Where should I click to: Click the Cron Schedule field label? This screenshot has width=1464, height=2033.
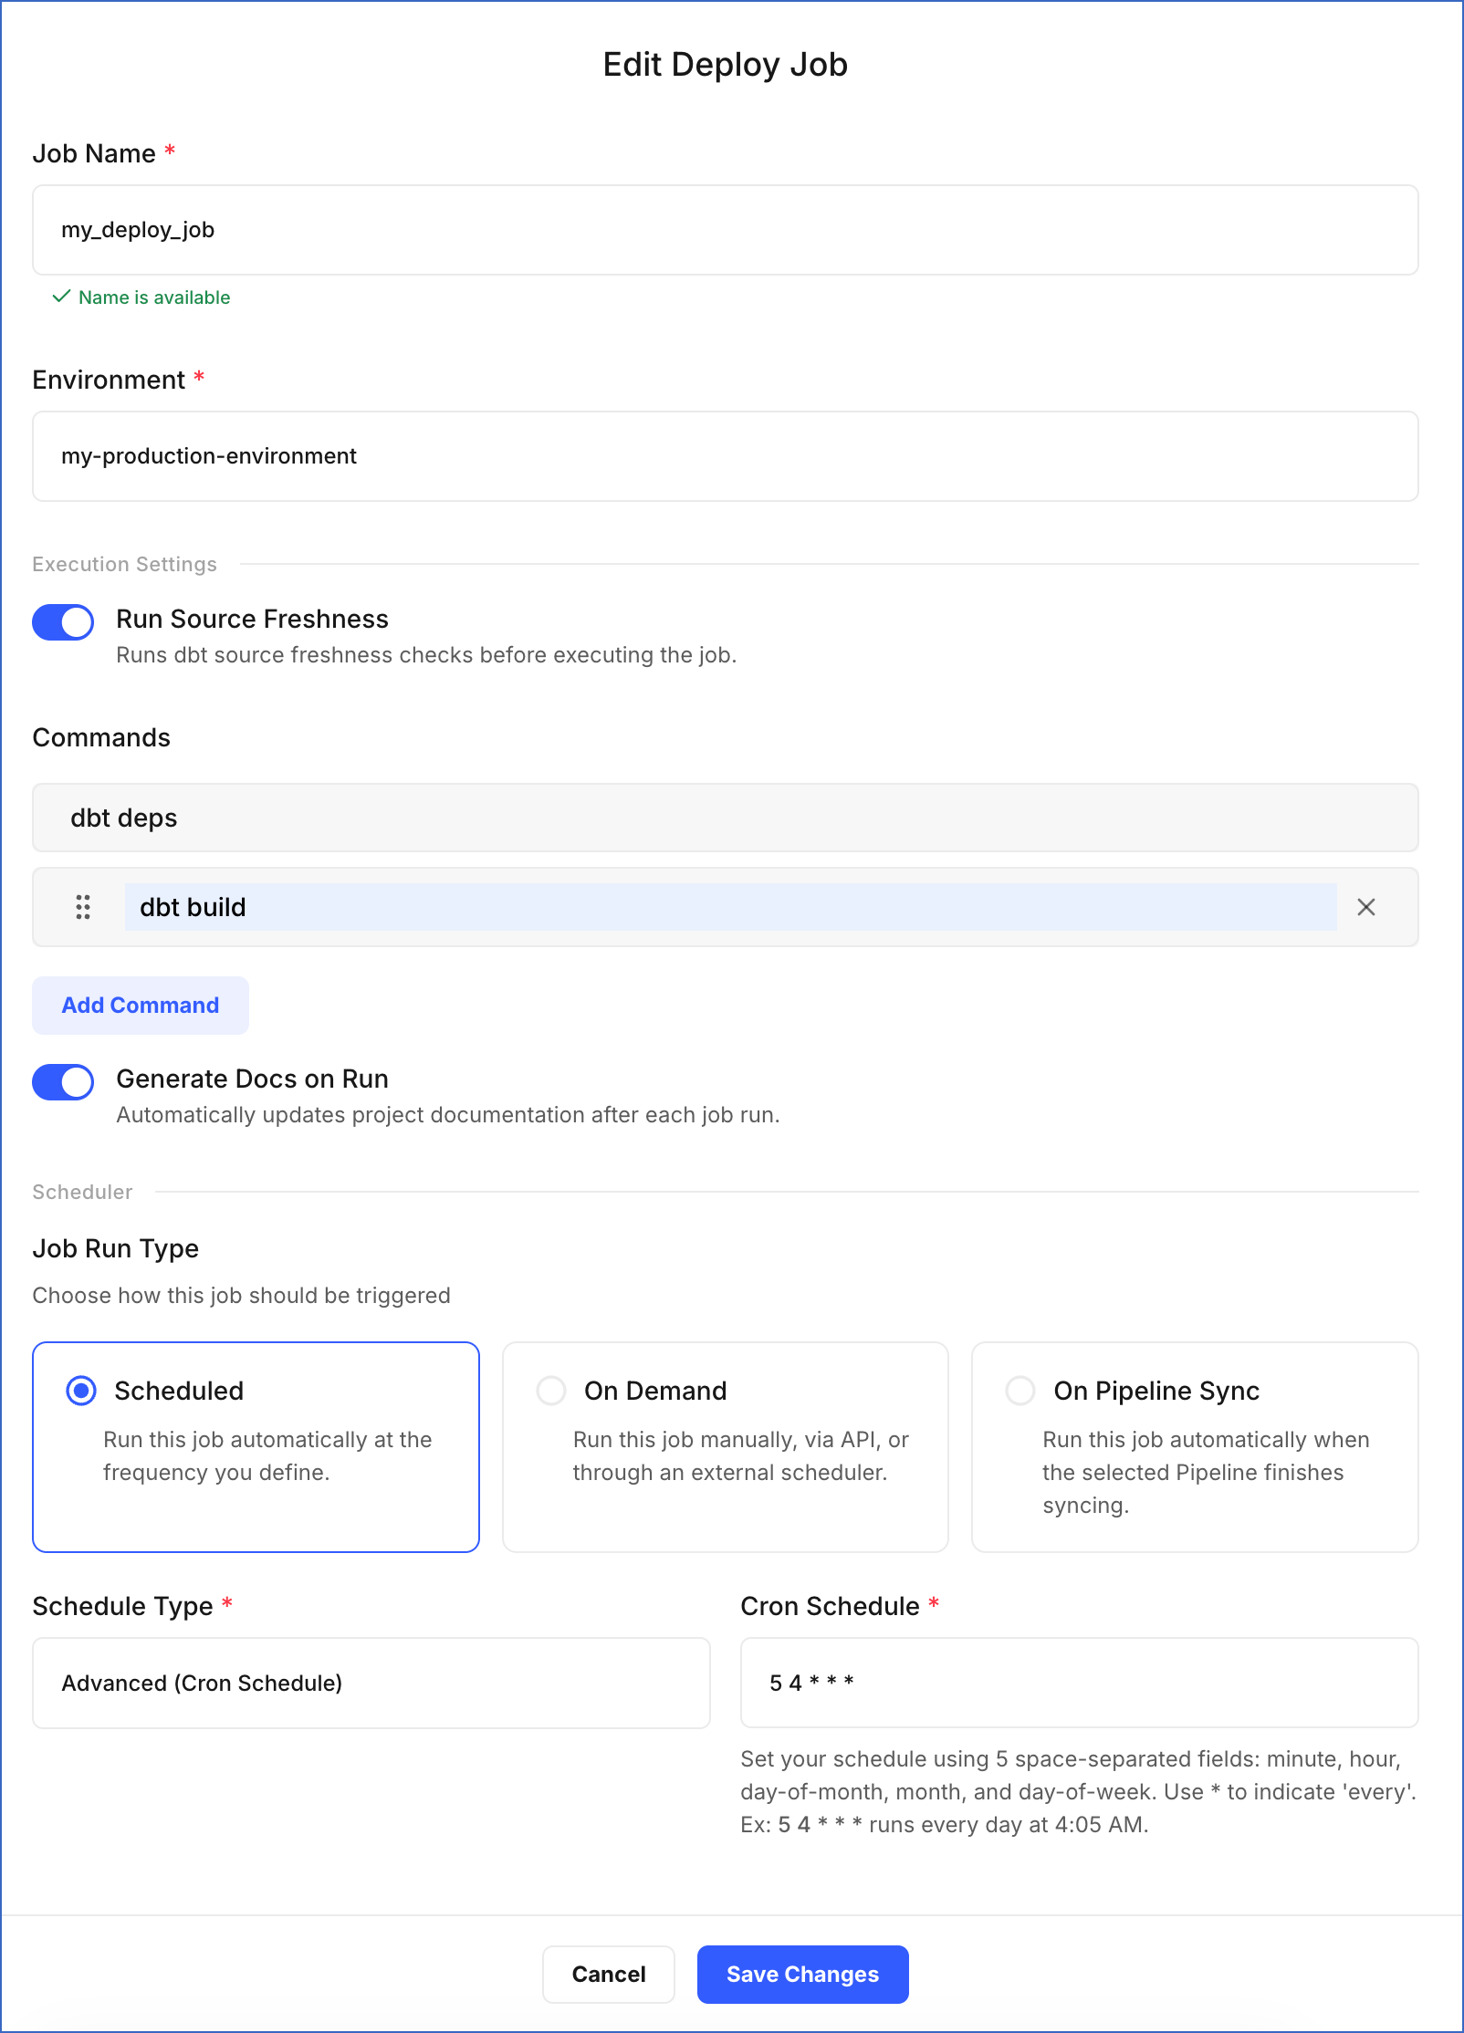831,1606
